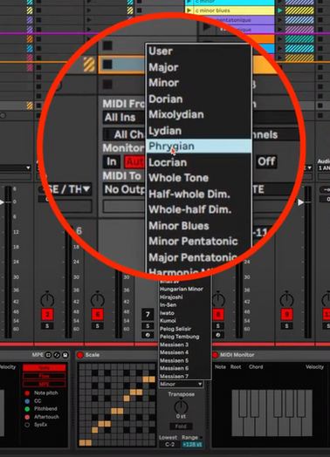The height and width of the screenshot is (457, 330).
Task: Choose Pelog Selisir scale
Action: [x=185, y=329]
